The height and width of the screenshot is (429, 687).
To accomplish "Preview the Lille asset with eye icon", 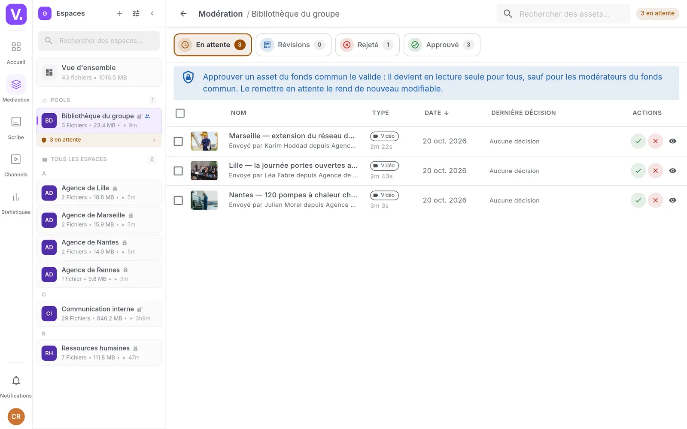I will [672, 171].
